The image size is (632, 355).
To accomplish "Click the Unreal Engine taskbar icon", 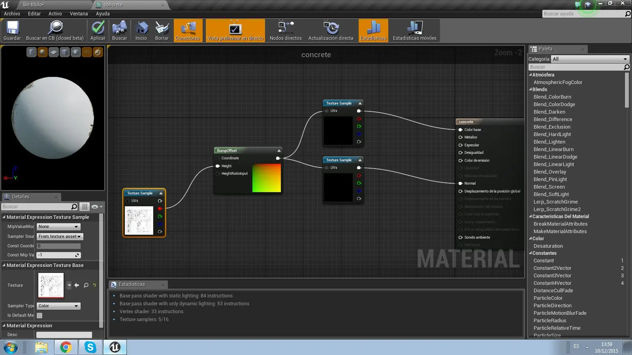I will point(115,347).
